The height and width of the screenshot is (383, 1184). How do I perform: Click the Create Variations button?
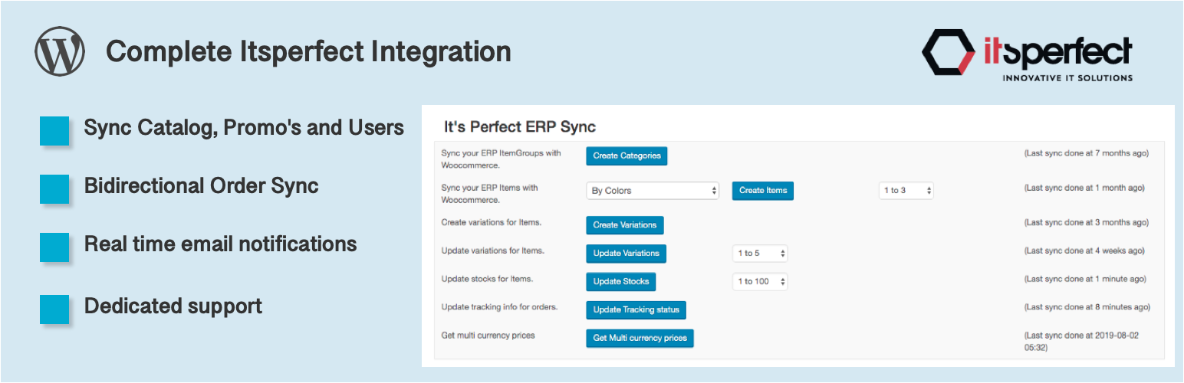point(624,225)
